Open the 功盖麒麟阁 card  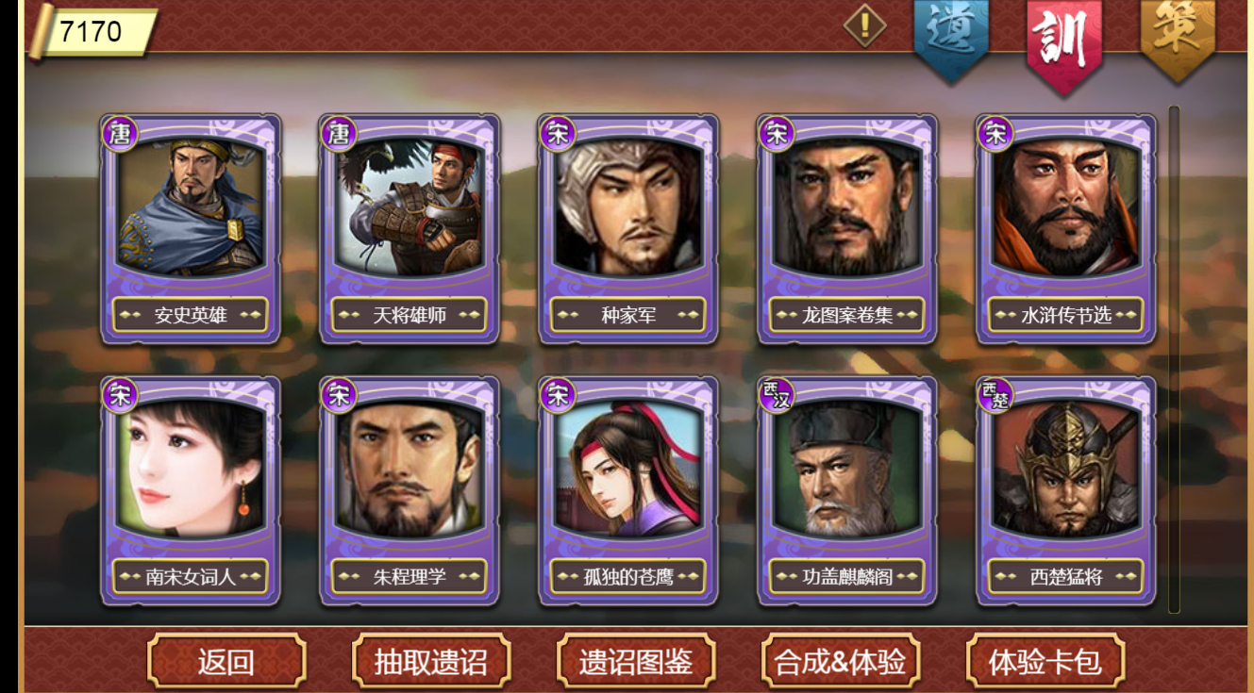[847, 491]
